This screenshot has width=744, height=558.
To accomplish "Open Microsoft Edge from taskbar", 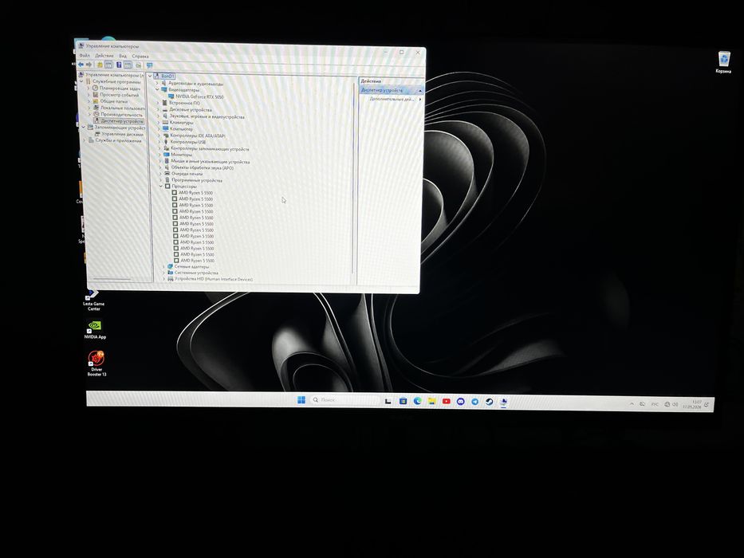I will (417, 401).
